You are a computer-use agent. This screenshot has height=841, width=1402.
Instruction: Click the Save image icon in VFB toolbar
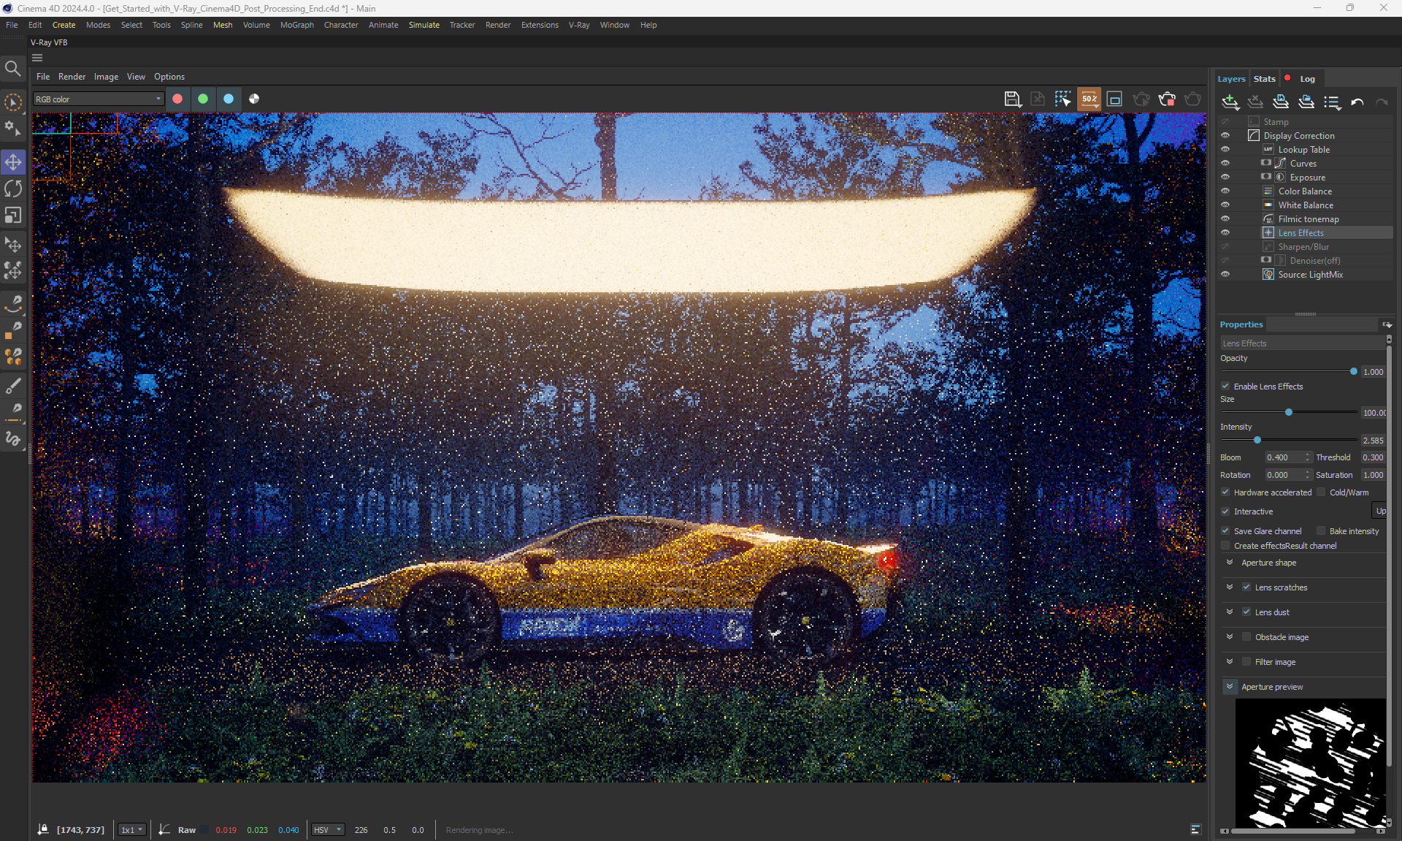[1012, 99]
